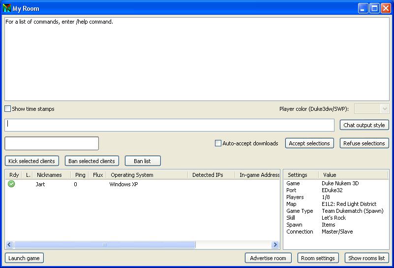Open the Ban list
The width and height of the screenshot is (394, 268).
tap(142, 161)
